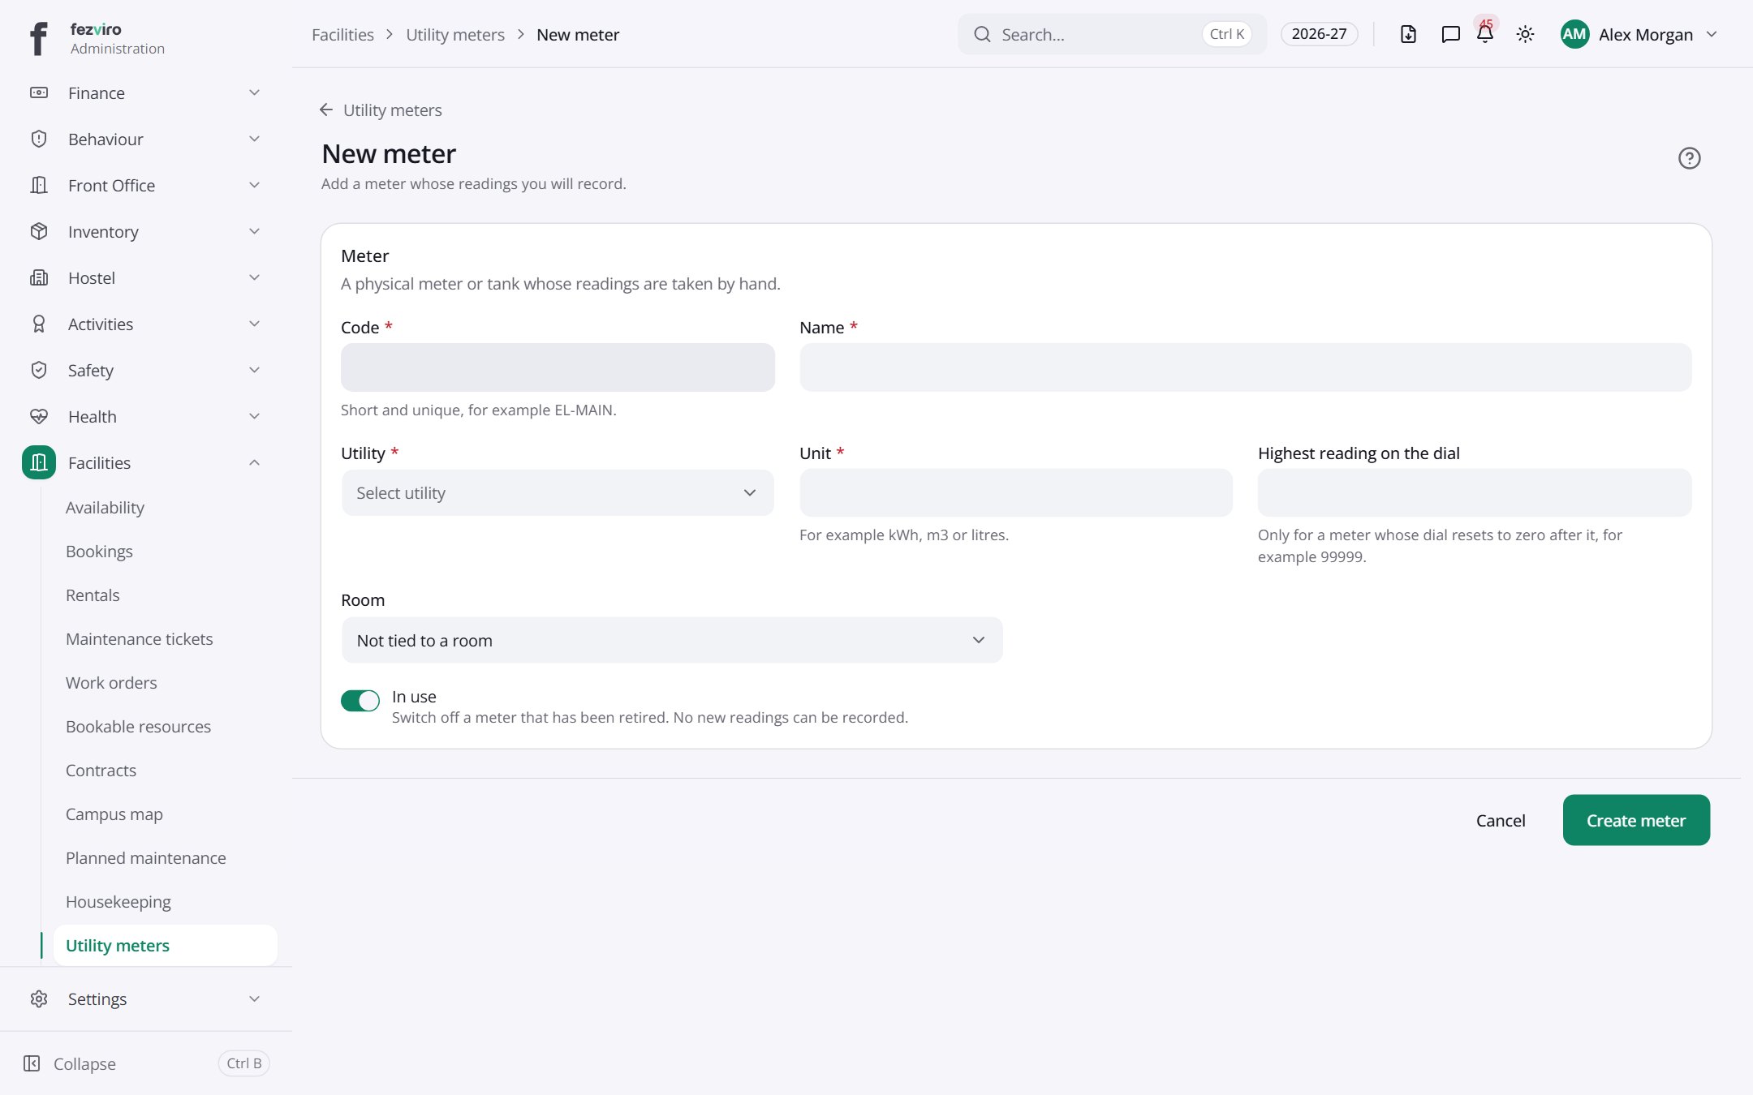The image size is (1753, 1095).
Task: Click the Hostel building icon
Action: coord(39,277)
